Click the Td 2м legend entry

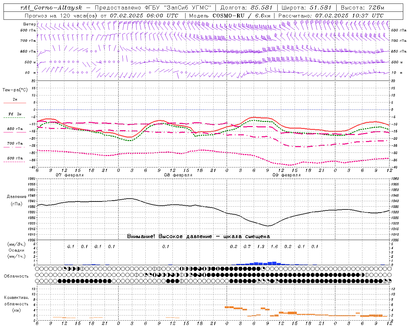pos(15,114)
